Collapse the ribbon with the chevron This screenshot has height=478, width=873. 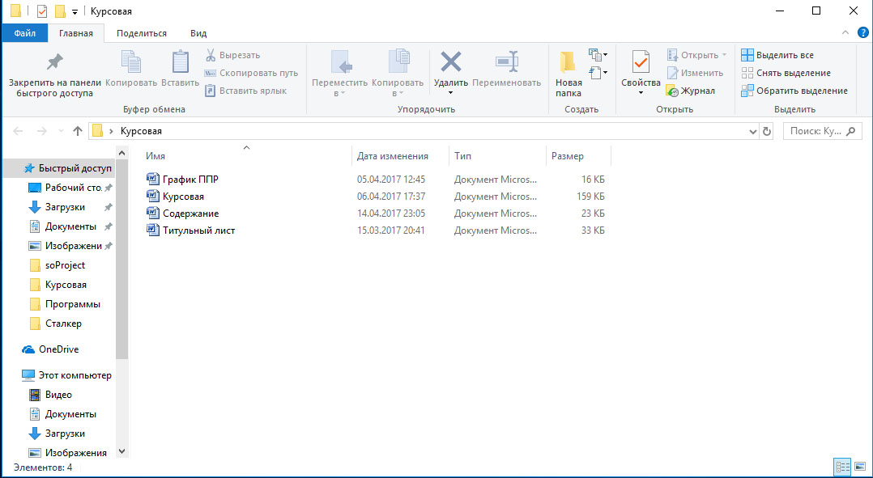[845, 32]
